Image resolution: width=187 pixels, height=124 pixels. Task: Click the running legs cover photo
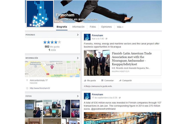(x=108, y=11)
